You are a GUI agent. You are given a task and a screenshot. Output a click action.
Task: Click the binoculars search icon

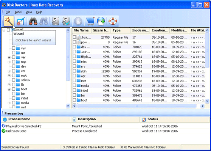33,21
